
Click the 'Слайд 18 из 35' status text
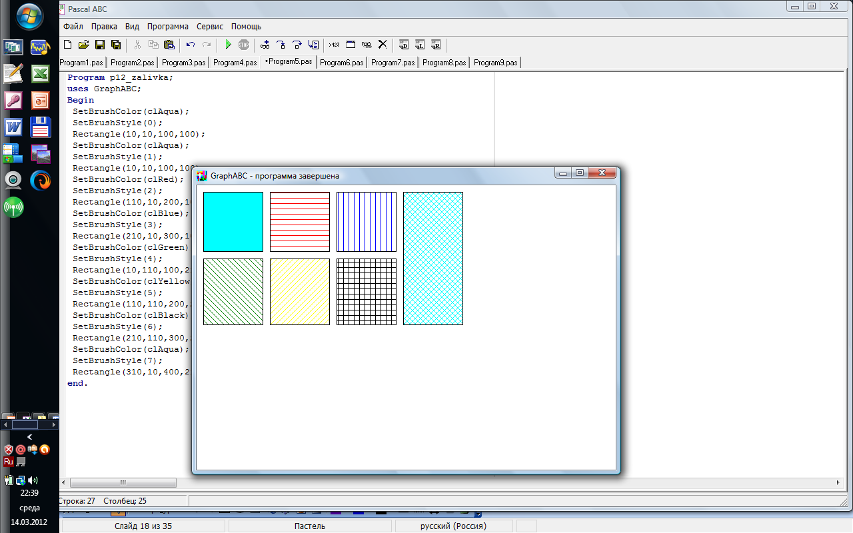(143, 526)
